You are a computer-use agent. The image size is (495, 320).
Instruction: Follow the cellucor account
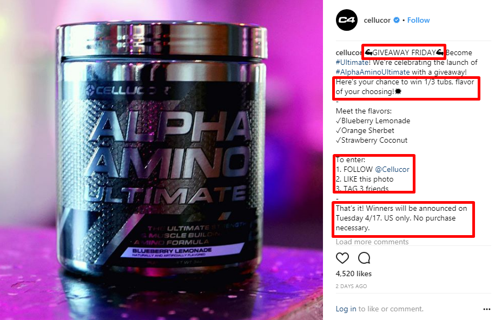tap(418, 20)
